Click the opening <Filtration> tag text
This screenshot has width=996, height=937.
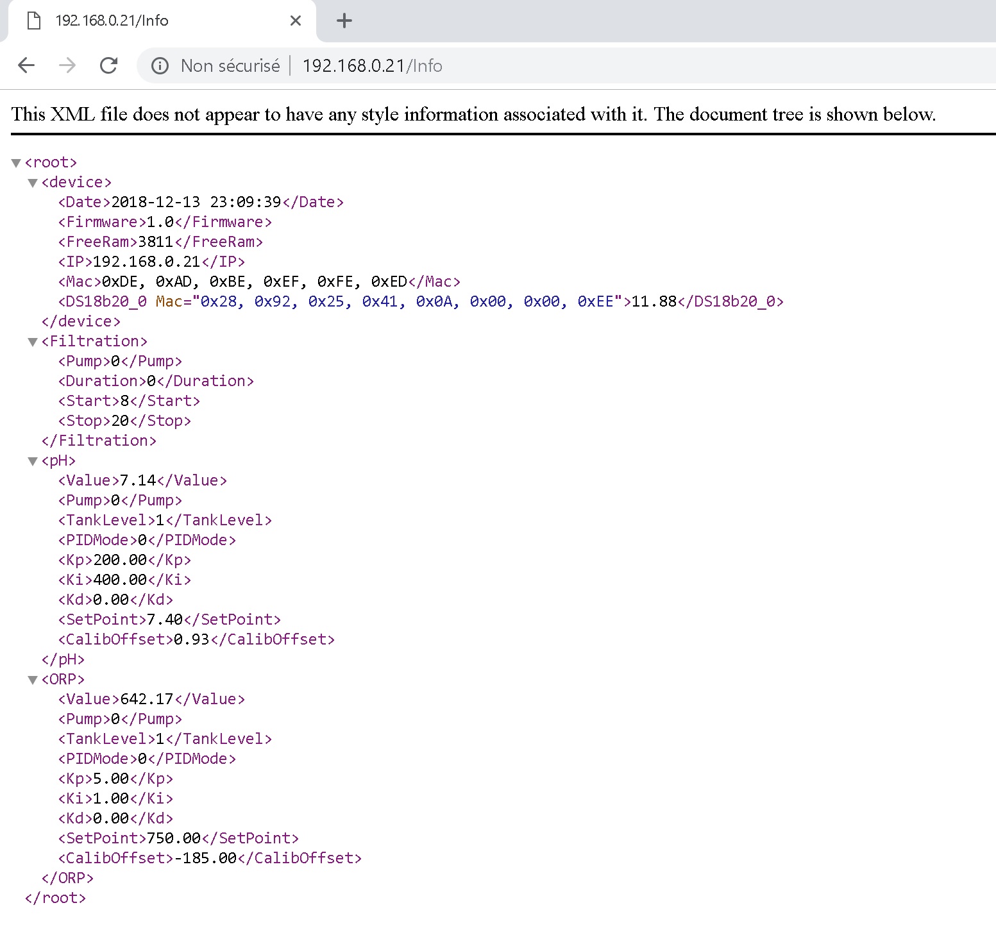coord(94,341)
